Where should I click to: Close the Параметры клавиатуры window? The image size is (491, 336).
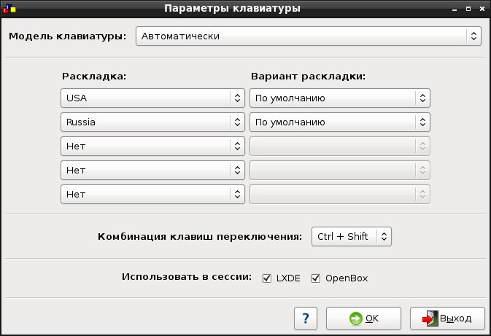click(482, 9)
